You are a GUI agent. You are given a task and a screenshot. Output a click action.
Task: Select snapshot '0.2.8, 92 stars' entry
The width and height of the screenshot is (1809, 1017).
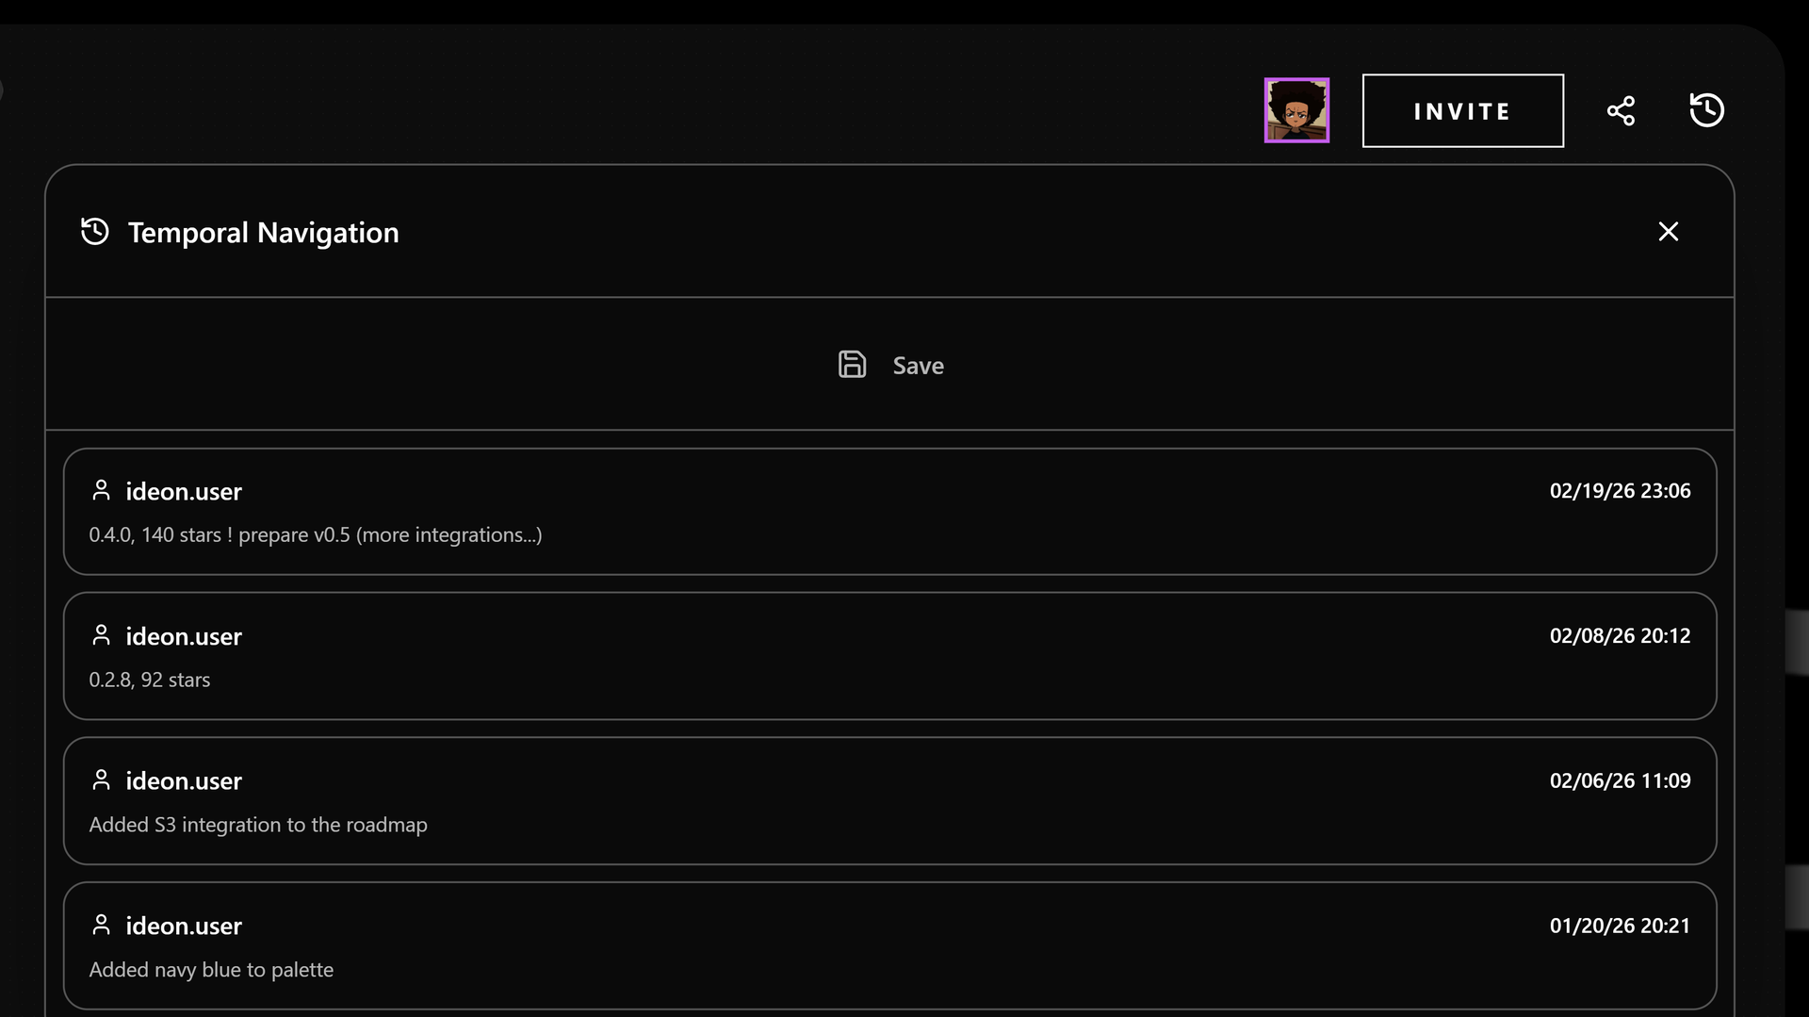(889, 656)
